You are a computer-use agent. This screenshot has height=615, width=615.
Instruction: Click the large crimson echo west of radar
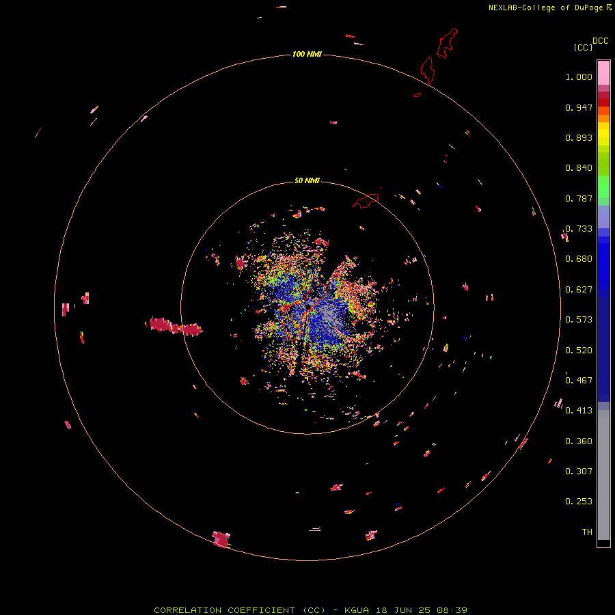point(176,327)
